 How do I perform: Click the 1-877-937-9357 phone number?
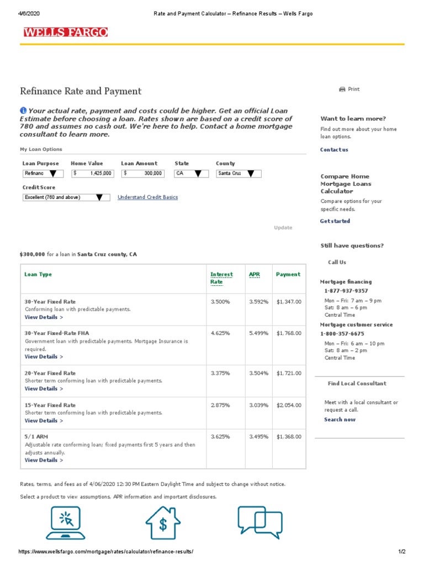(x=346, y=291)
